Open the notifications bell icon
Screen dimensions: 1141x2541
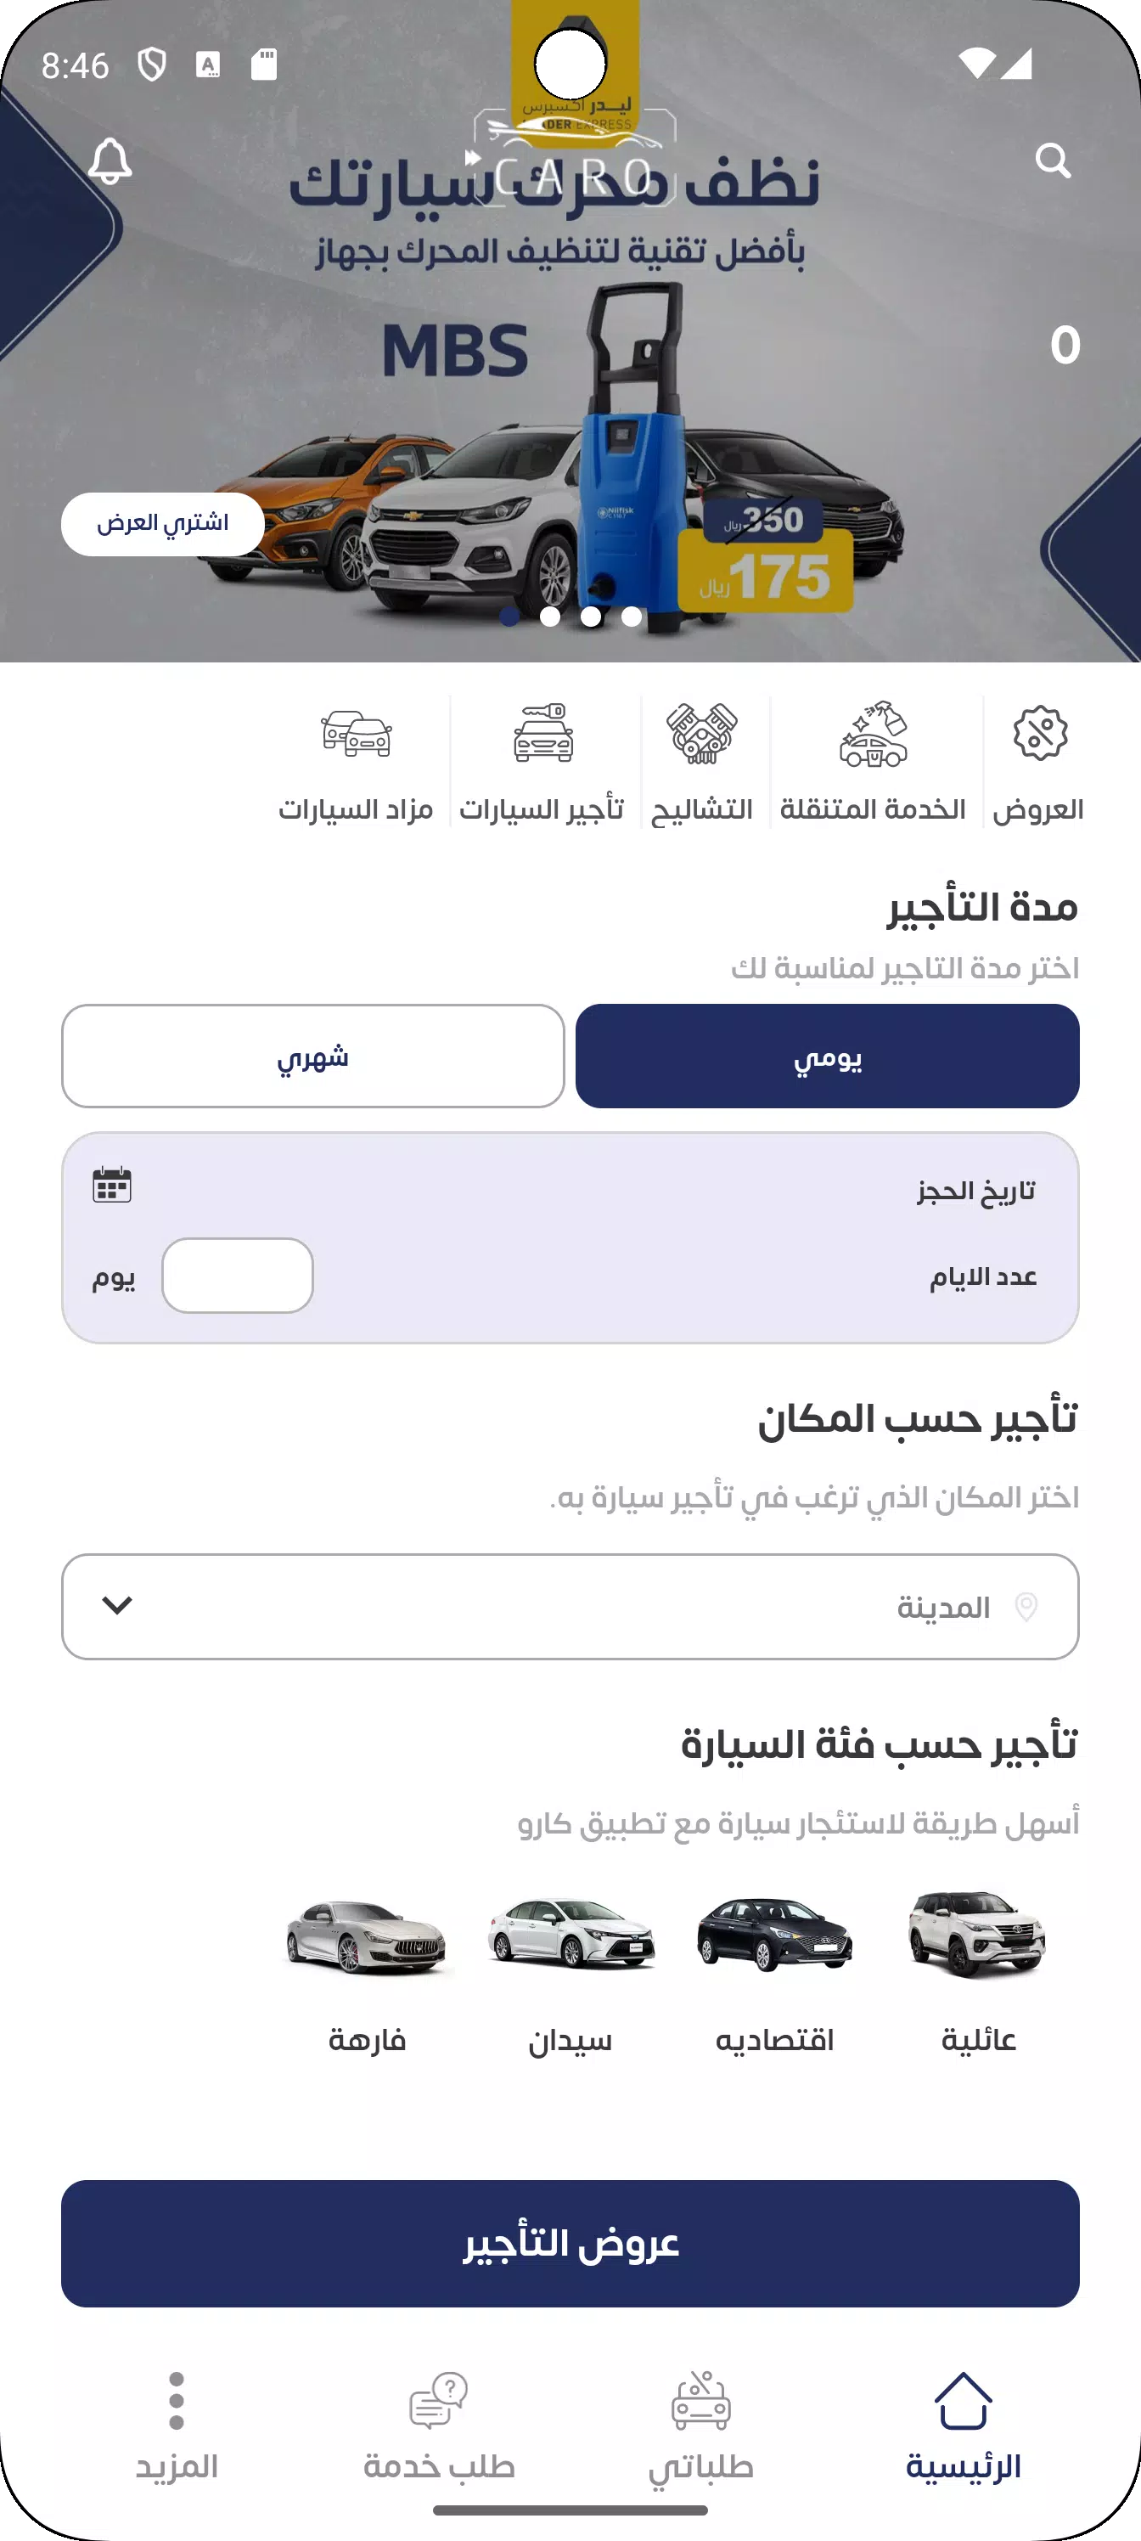tap(110, 160)
